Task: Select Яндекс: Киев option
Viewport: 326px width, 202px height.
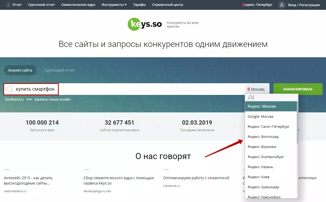Action: 271,177
